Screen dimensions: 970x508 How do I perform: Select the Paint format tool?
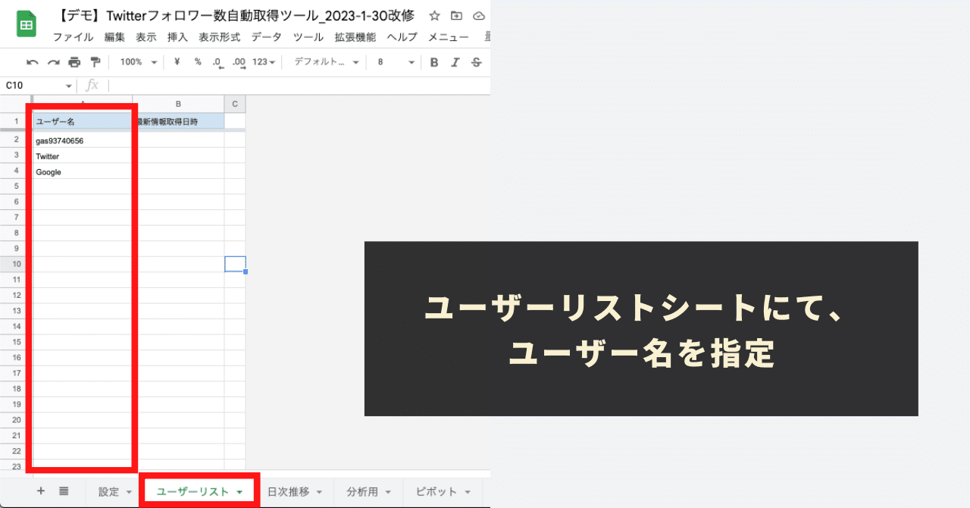point(94,61)
